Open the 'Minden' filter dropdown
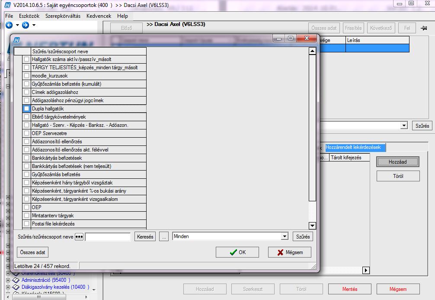 point(285,236)
